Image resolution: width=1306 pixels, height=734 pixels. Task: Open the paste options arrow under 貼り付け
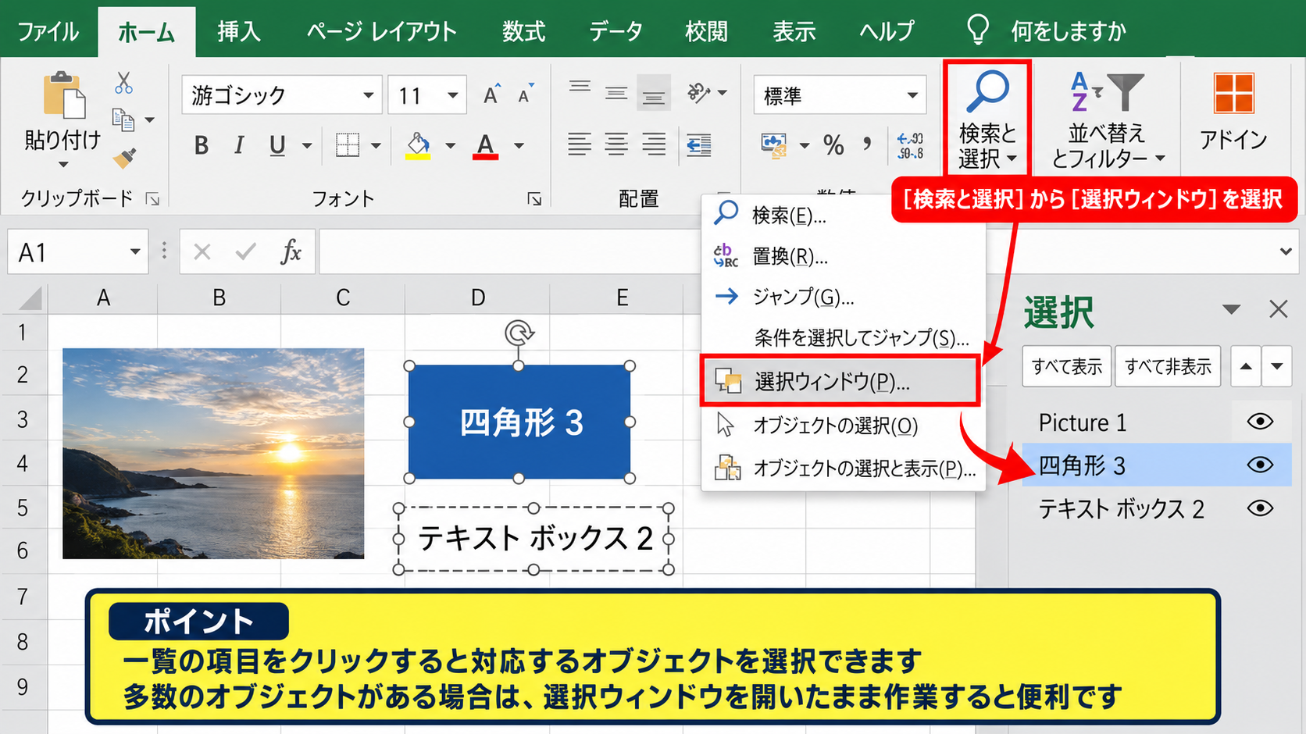pos(63,165)
